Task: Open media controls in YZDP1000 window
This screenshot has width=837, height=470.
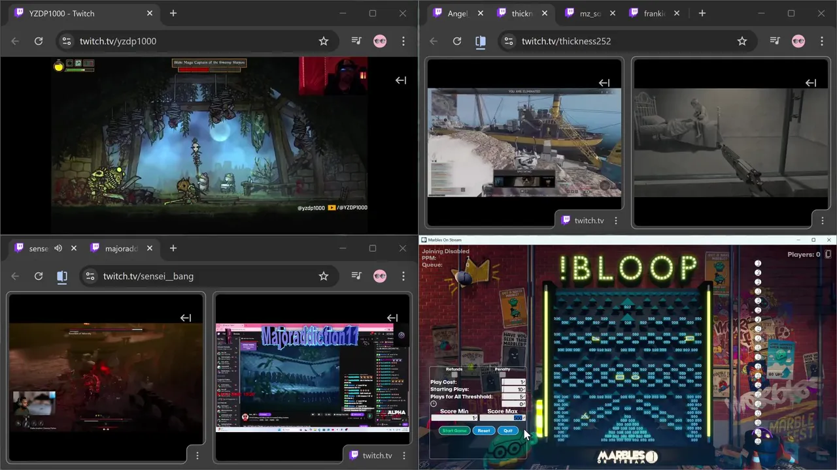Action: click(356, 41)
